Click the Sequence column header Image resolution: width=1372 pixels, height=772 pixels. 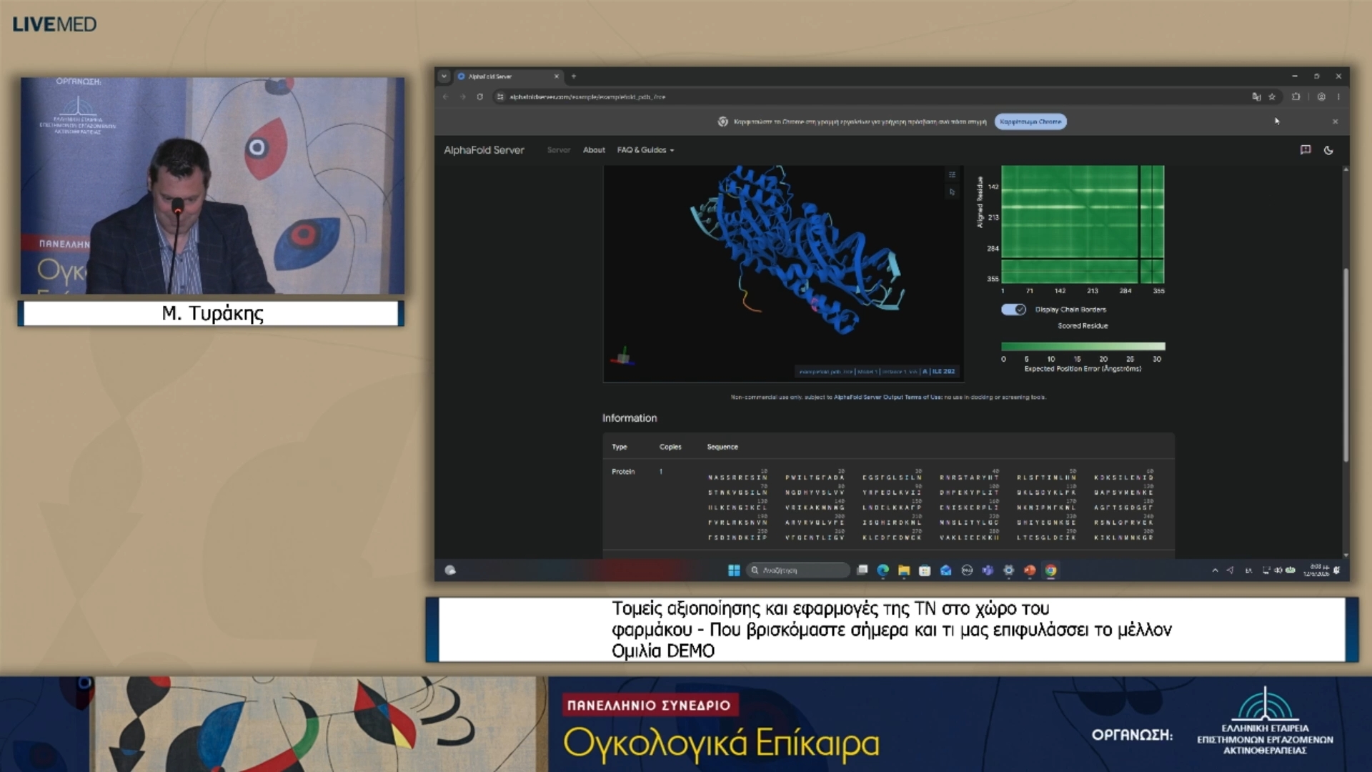[x=722, y=447]
